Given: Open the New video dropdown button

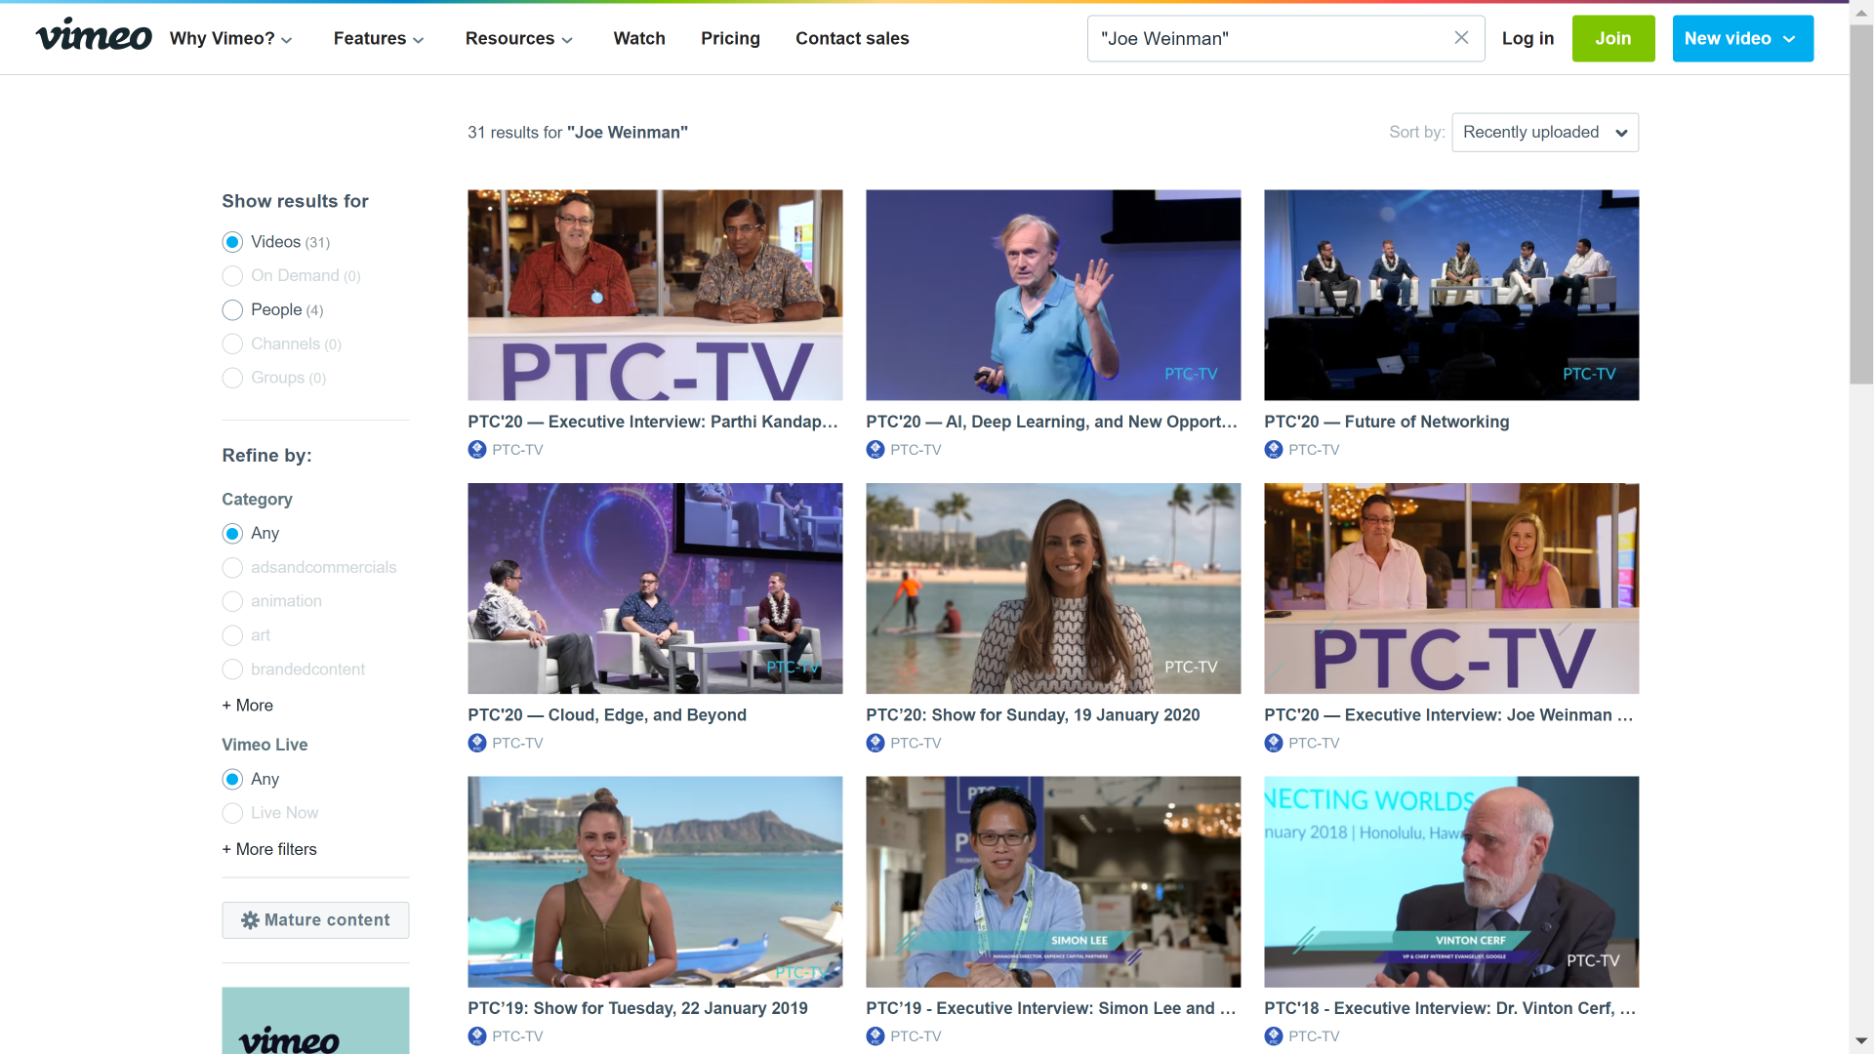Looking at the screenshot, I should (x=1743, y=38).
